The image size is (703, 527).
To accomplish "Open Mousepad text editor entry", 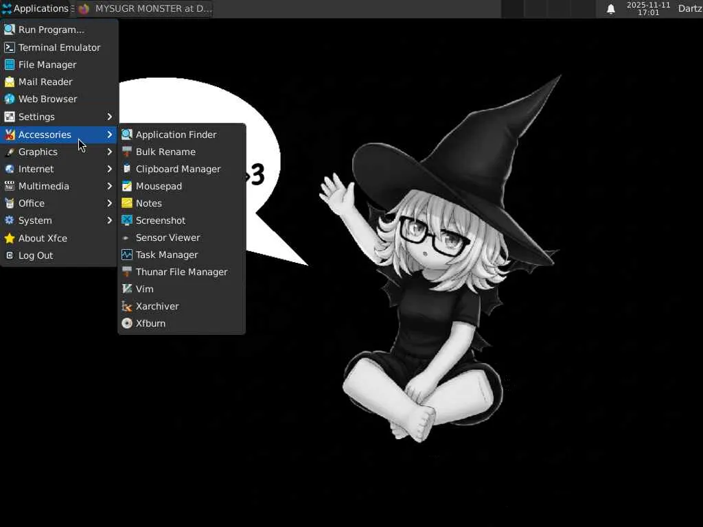I will click(181, 186).
